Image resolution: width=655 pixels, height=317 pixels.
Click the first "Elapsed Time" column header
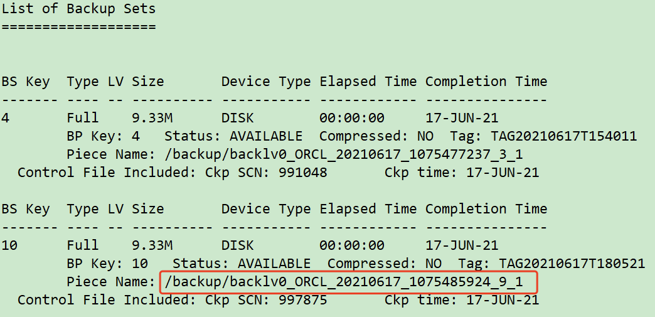368,81
